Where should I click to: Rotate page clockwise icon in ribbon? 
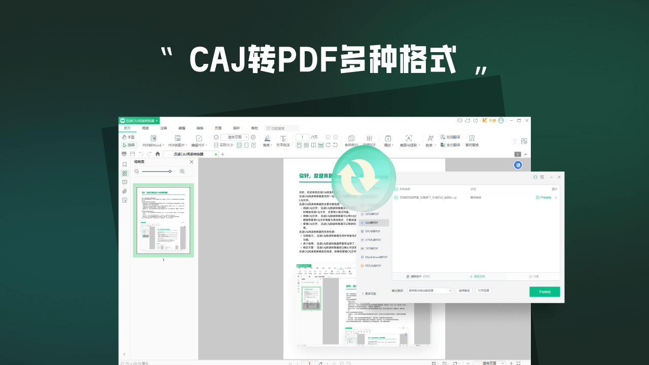tap(328, 145)
